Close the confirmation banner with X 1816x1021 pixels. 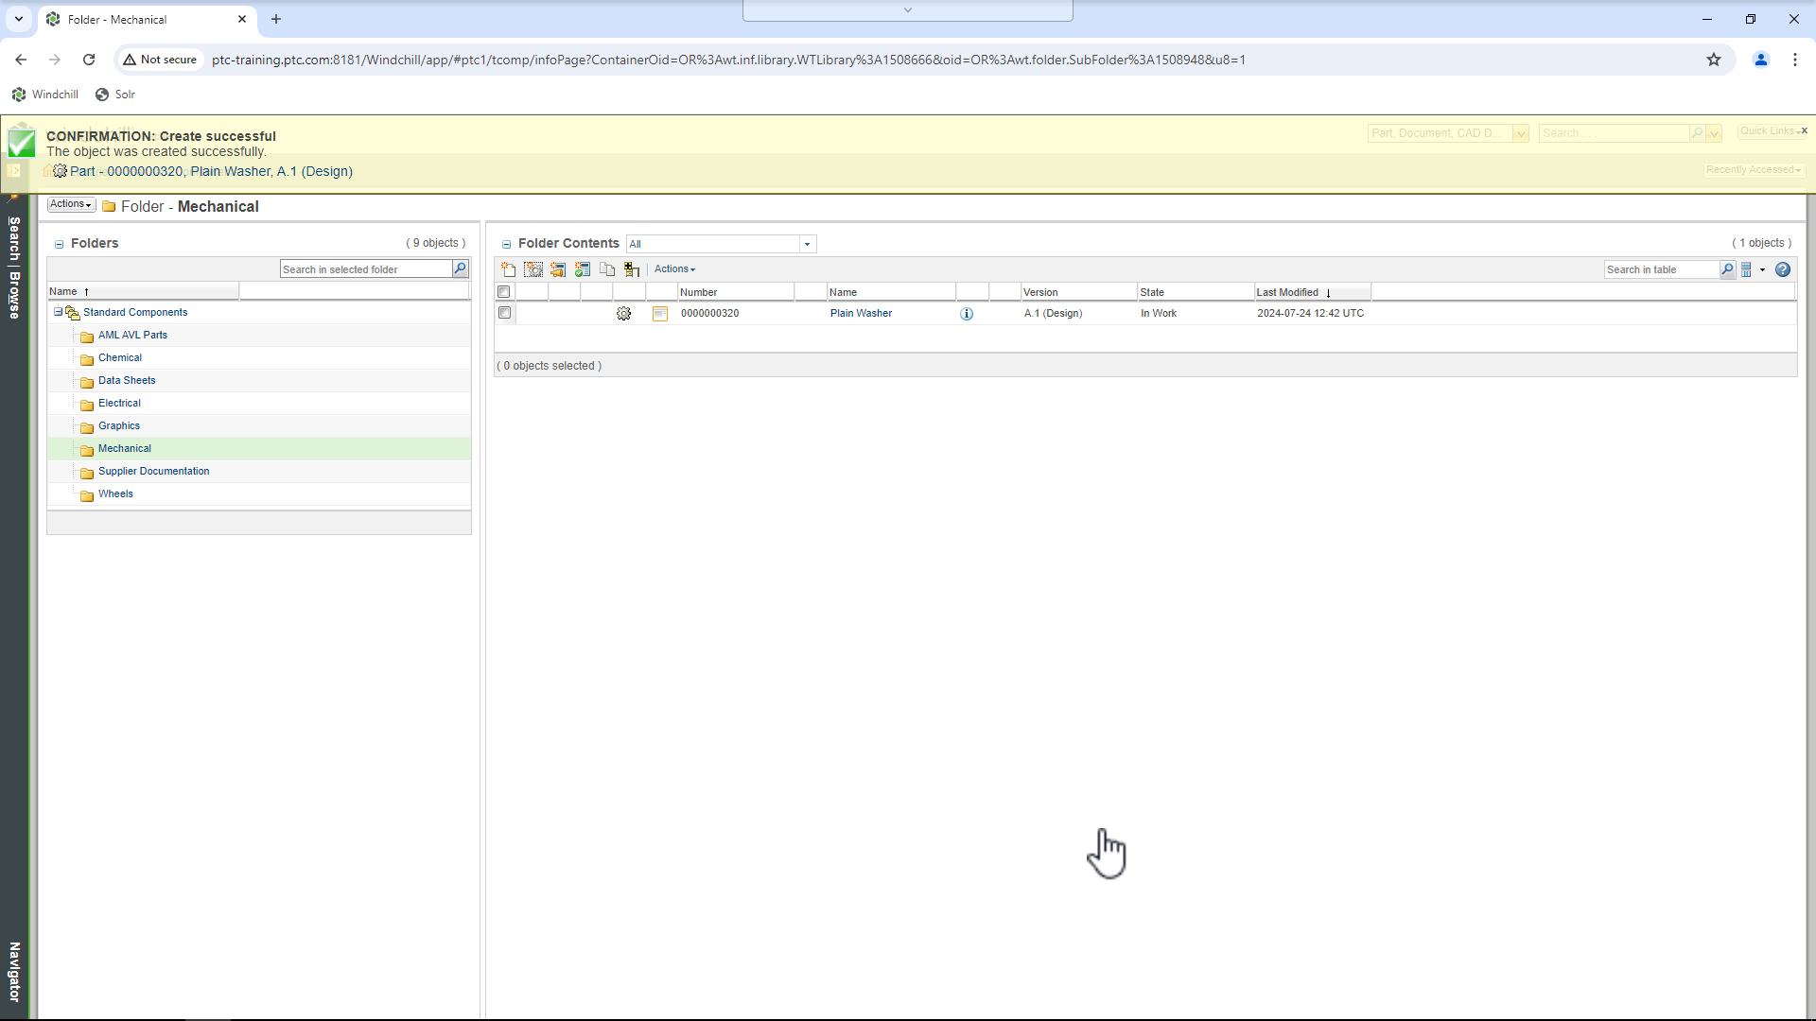coord(1804,130)
